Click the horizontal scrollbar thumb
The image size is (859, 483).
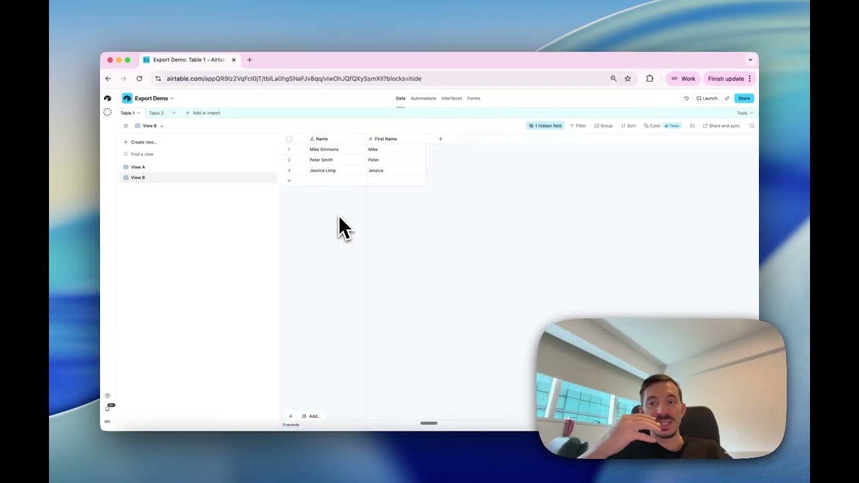(x=429, y=423)
